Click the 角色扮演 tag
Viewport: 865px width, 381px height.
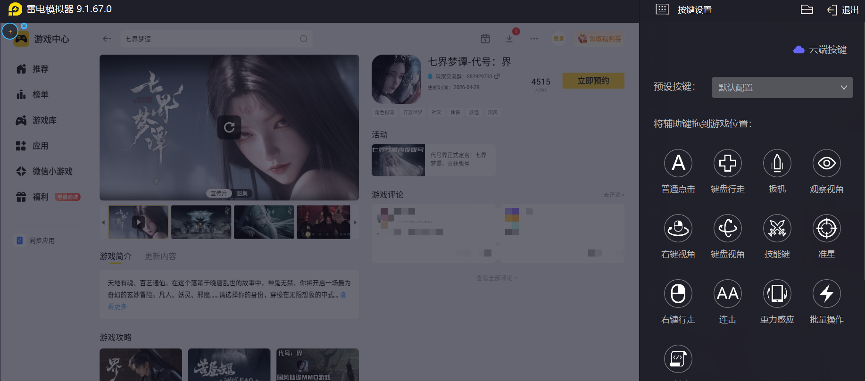pos(384,112)
